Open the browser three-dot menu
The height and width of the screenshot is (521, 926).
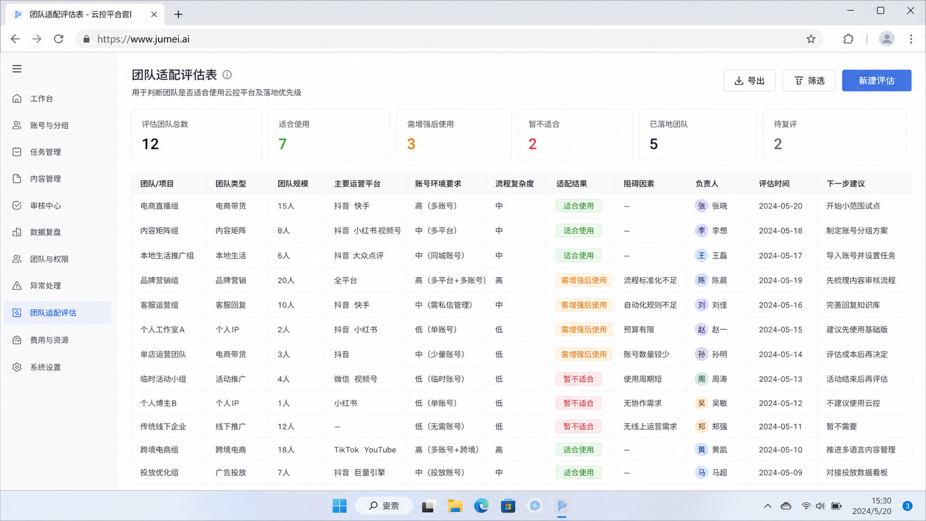pos(911,39)
